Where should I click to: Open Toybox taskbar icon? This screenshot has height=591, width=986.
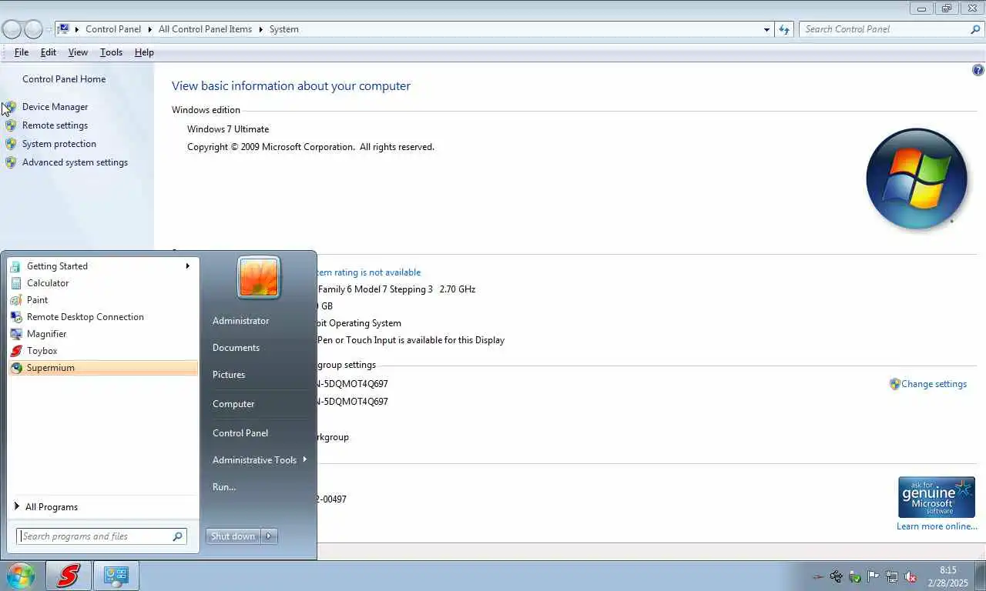[x=68, y=576]
